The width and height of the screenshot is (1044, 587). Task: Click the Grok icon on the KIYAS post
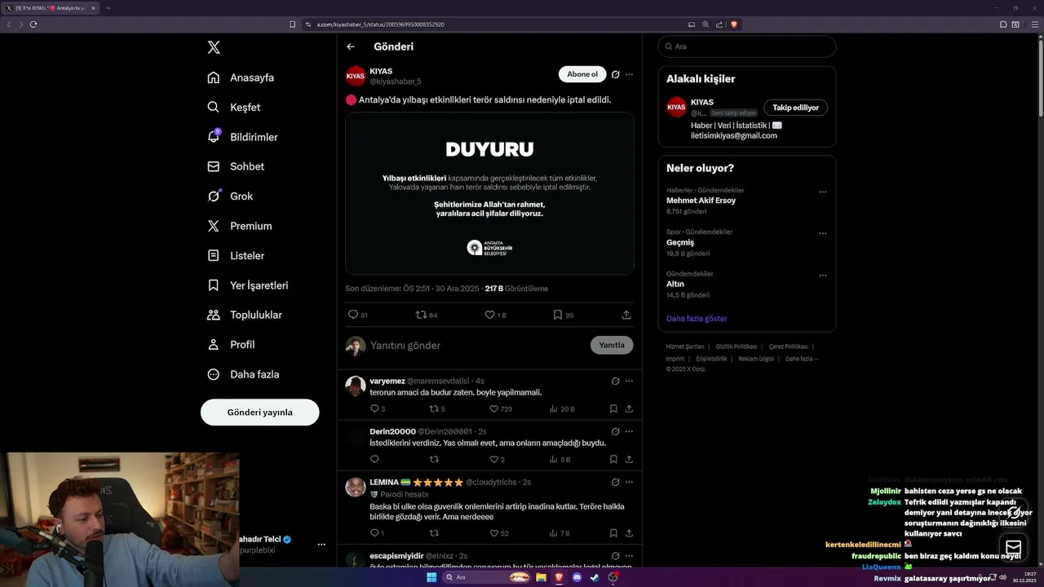pyautogui.click(x=616, y=74)
